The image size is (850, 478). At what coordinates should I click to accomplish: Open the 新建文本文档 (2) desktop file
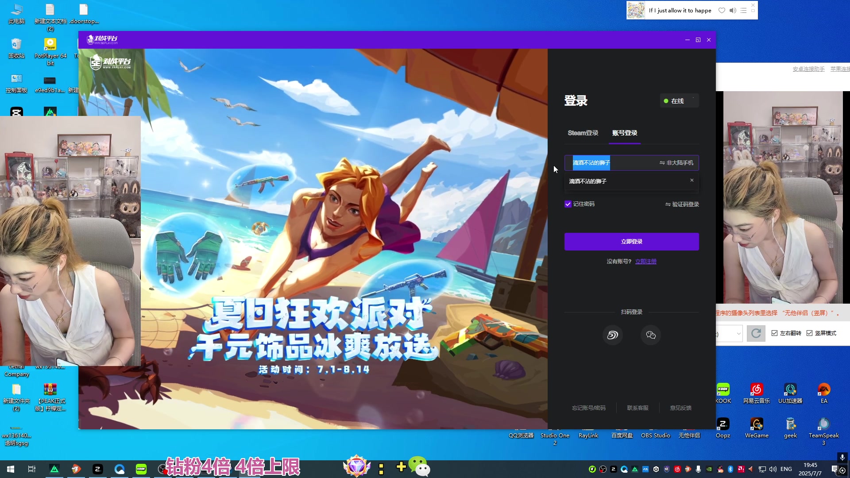point(50,17)
